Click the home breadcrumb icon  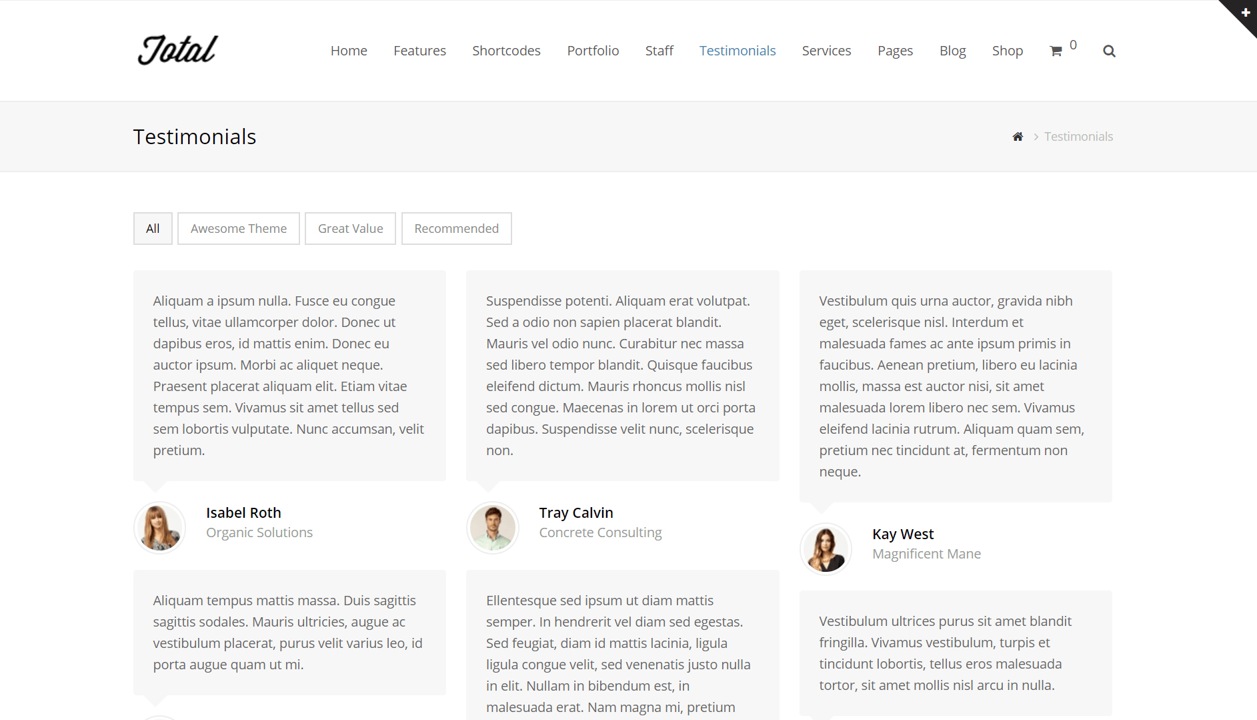(x=1018, y=137)
